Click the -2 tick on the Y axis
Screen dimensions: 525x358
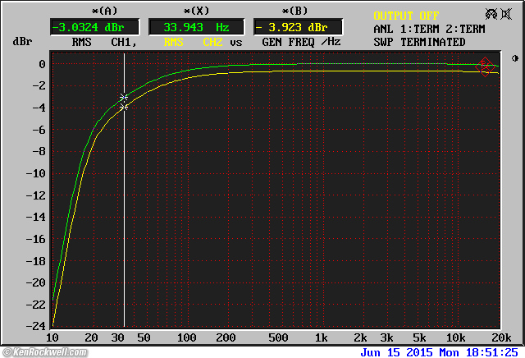(x=39, y=86)
